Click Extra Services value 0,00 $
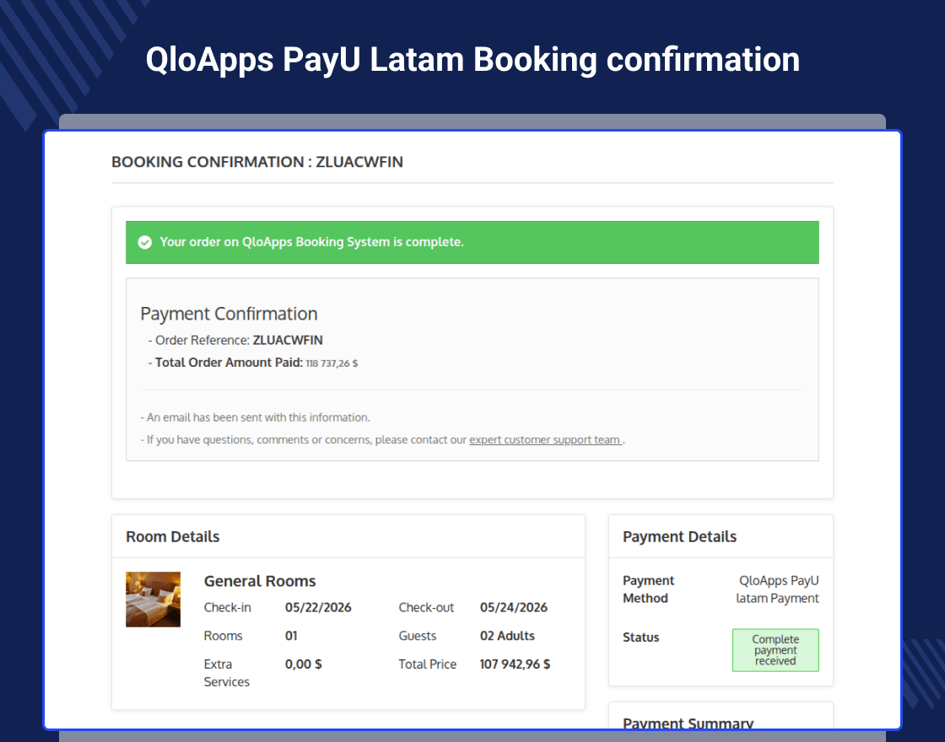Viewport: 945px width, 742px height. (x=303, y=664)
